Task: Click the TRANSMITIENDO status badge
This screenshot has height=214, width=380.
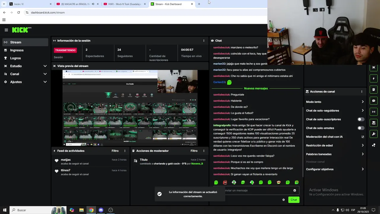Action: 65,50
